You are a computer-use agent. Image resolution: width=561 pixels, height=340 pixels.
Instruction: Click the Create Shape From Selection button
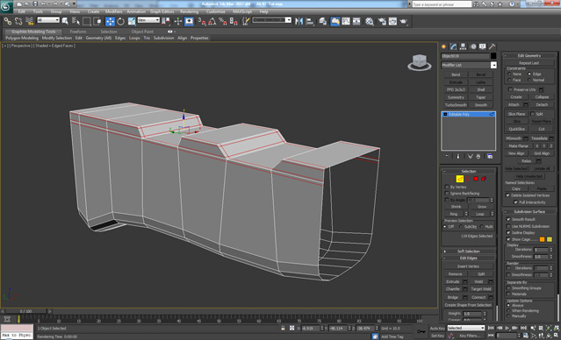(x=468, y=305)
